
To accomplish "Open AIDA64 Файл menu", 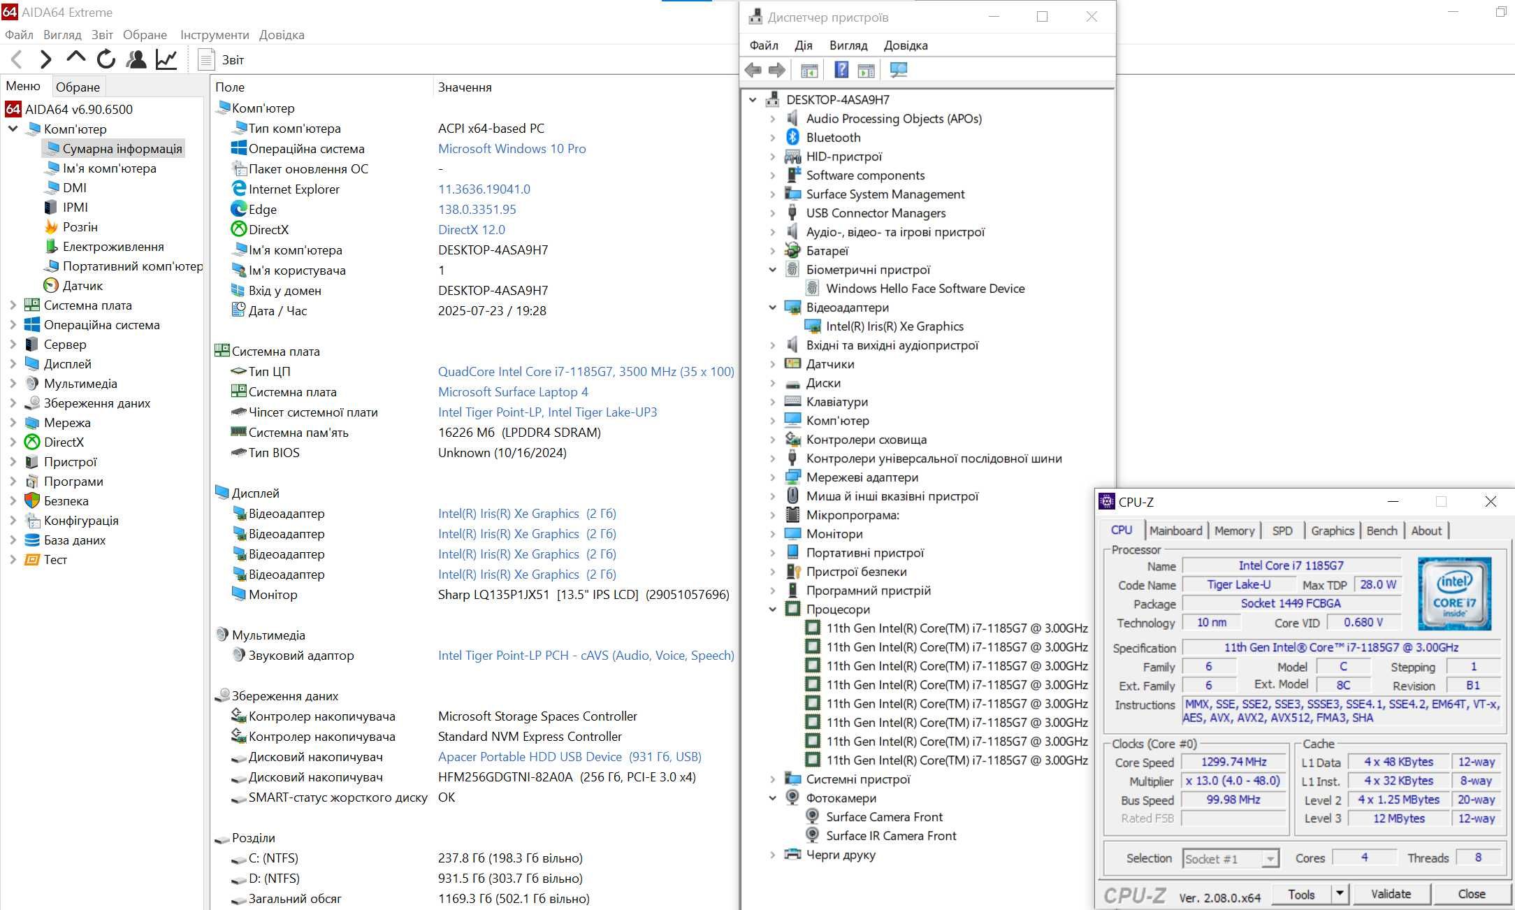I will point(19,35).
